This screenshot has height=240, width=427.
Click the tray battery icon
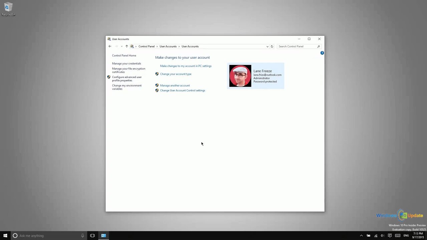[x=368, y=236]
